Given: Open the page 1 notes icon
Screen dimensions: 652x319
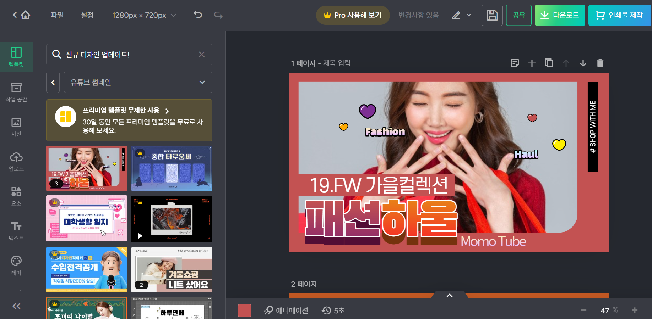Looking at the screenshot, I should [515, 63].
